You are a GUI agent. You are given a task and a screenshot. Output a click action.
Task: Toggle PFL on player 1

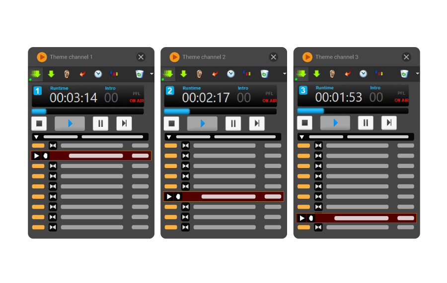tap(137, 94)
